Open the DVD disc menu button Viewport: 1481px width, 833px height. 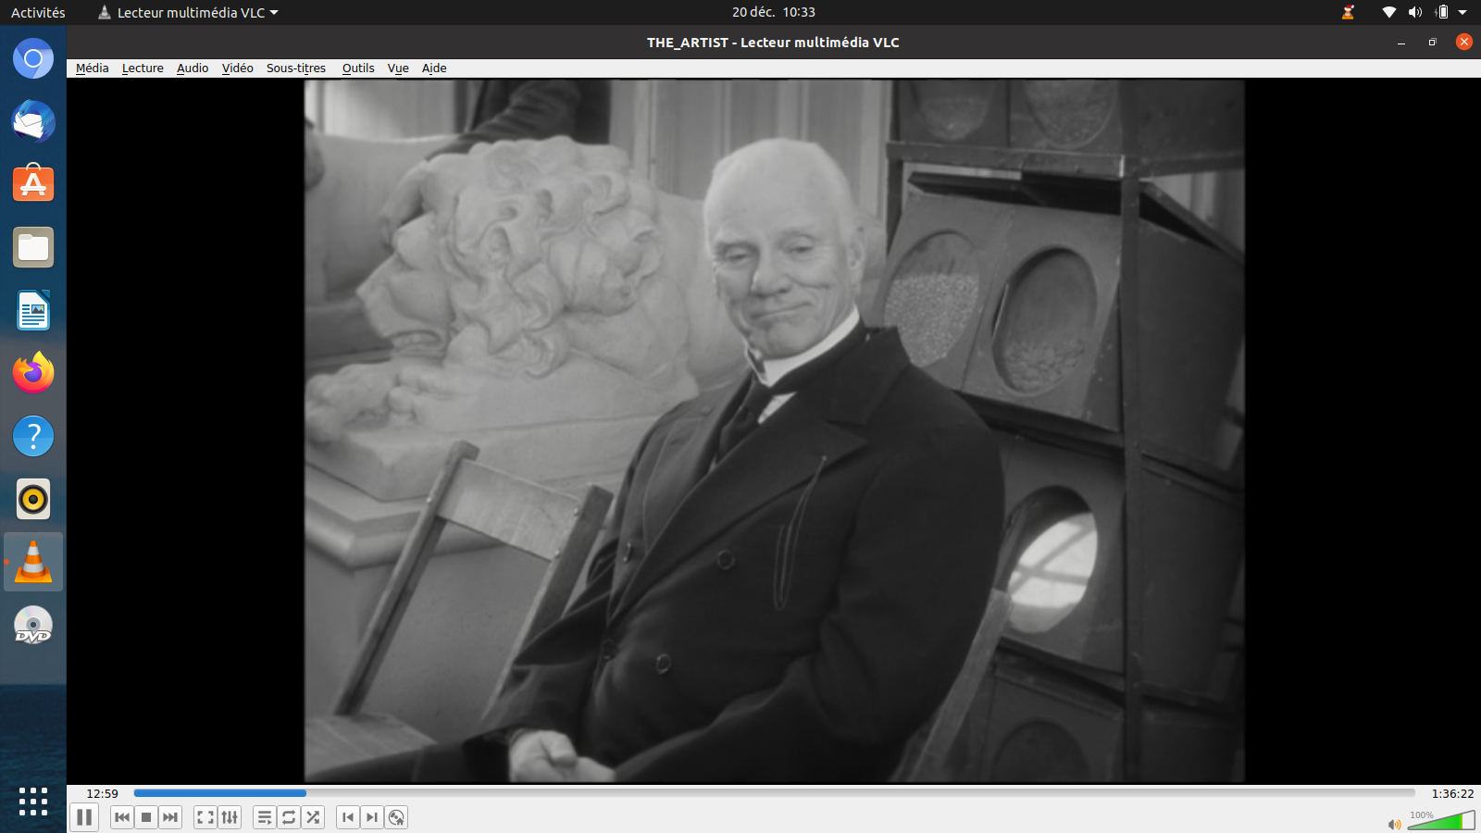(x=396, y=817)
